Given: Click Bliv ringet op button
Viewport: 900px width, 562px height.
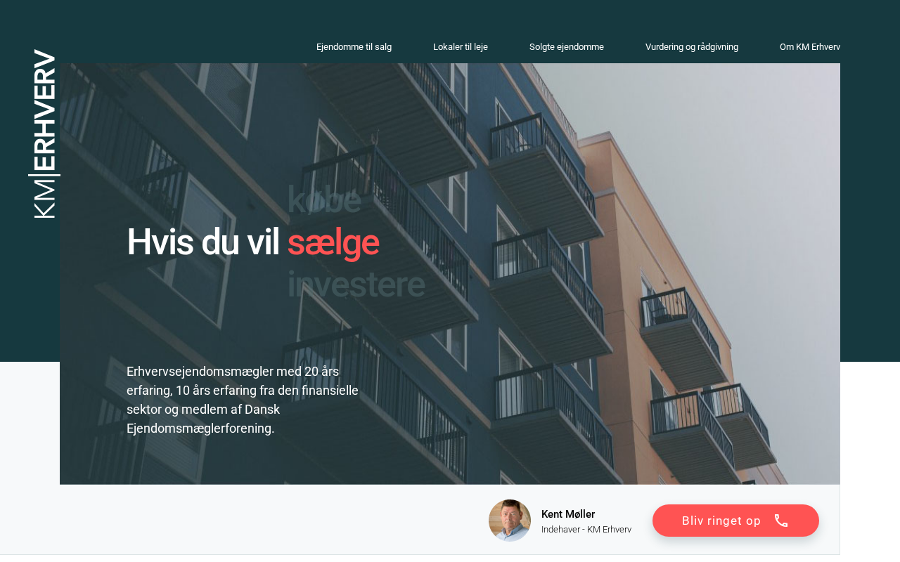Looking at the screenshot, I should (735, 521).
